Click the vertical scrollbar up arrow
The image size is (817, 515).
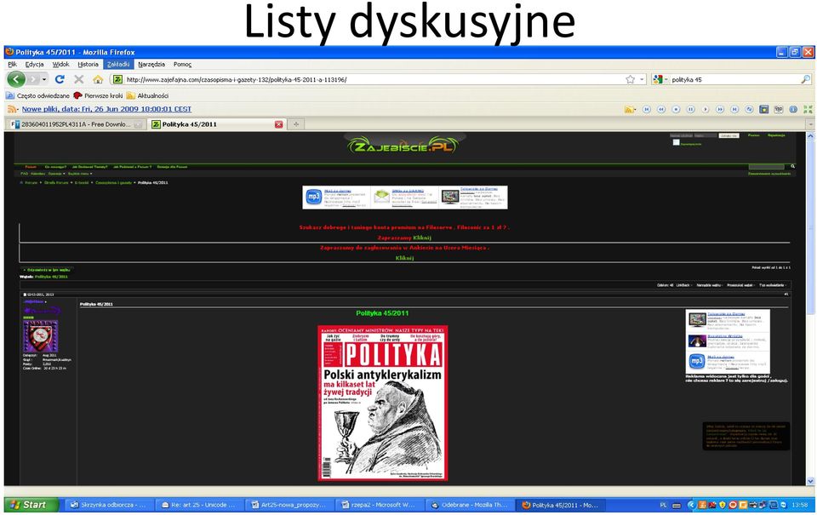(x=810, y=136)
